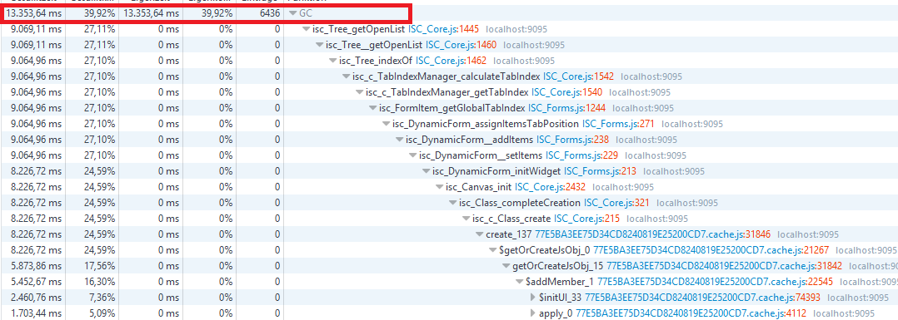Collapse isc_FormItem_getGlobalTabIndex node
This screenshot has height=320, width=898.
(x=372, y=108)
